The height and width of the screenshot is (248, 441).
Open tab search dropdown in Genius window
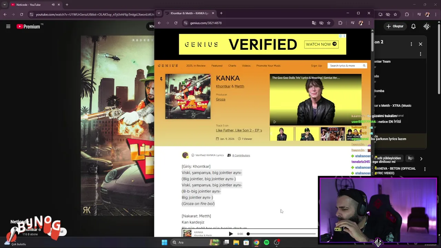click(x=158, y=13)
